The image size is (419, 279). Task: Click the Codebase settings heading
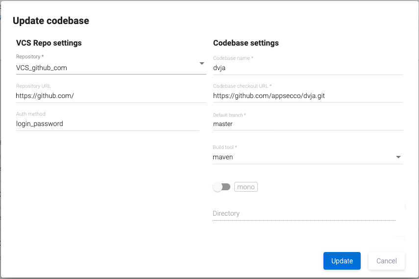(246, 43)
